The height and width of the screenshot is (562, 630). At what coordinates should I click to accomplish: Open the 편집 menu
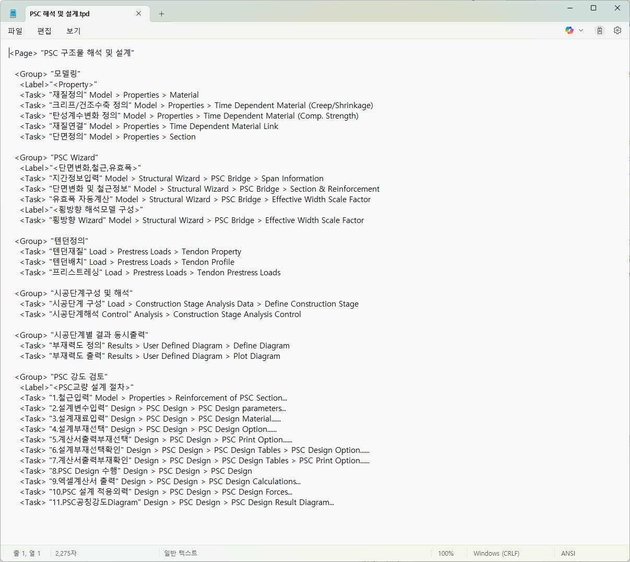tap(44, 31)
